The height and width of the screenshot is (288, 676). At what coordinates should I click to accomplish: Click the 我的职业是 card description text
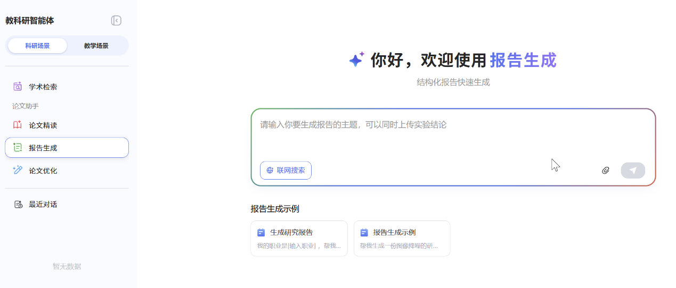click(x=299, y=246)
